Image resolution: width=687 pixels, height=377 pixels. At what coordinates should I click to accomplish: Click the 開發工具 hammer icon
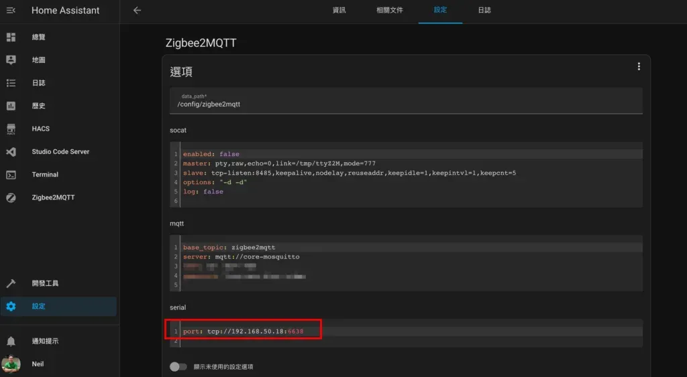(11, 283)
